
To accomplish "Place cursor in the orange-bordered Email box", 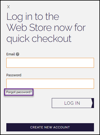I will pyautogui.click(x=50, y=63).
